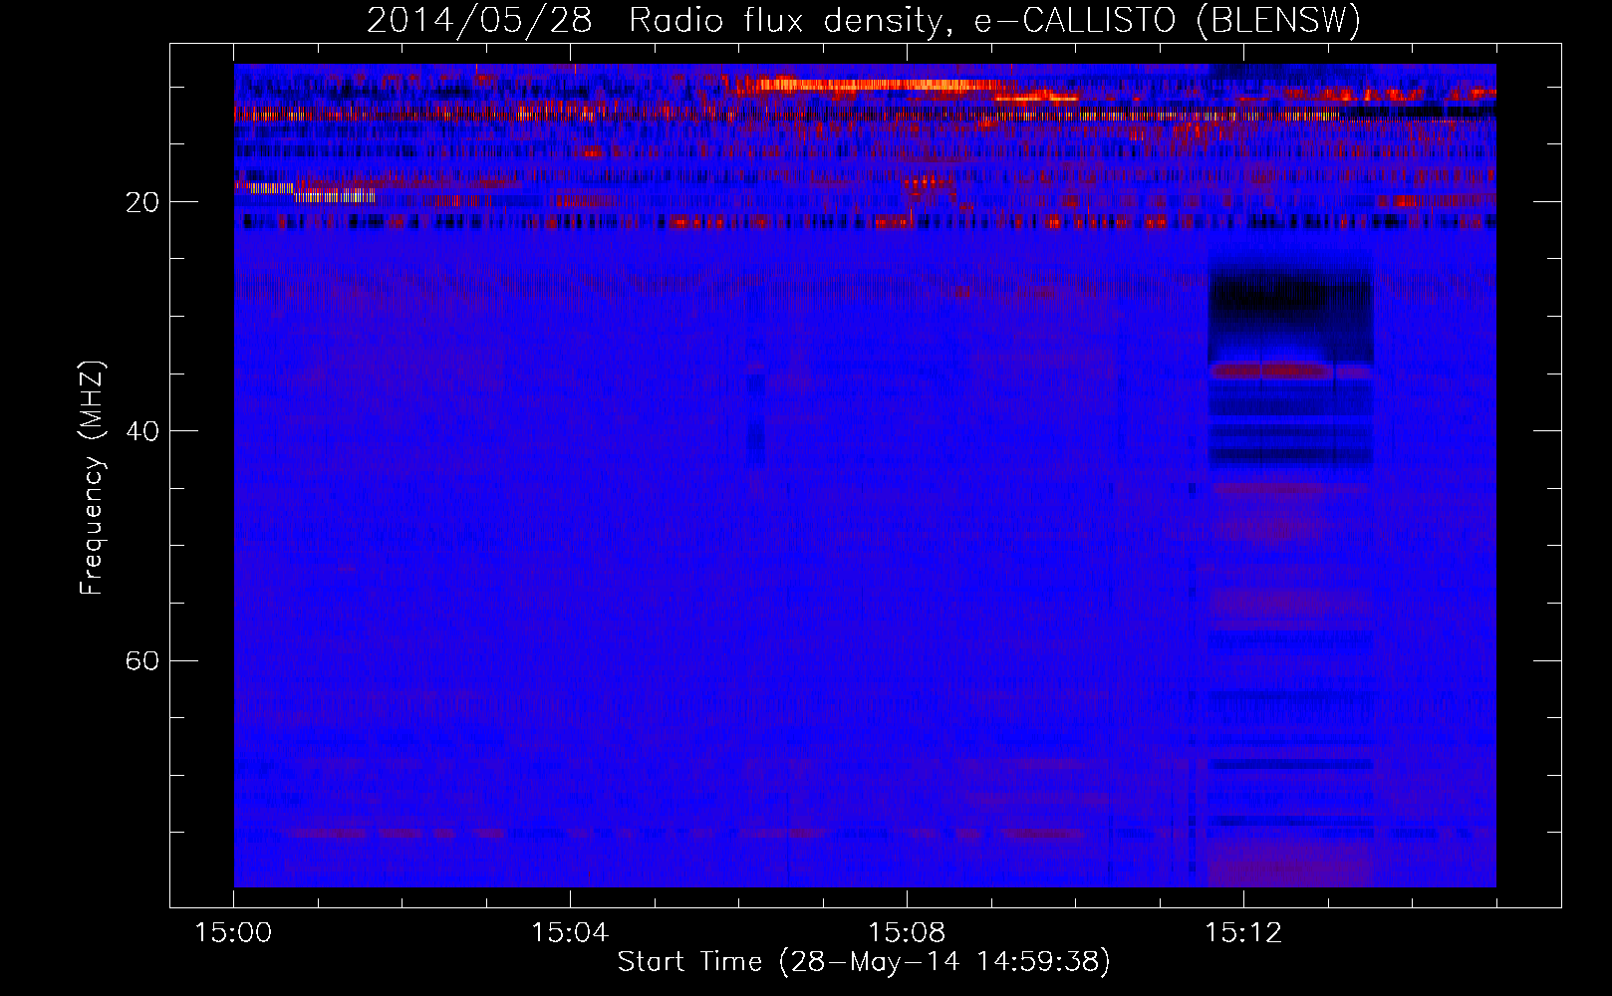The width and height of the screenshot is (1612, 996).
Task: Click the 'Frequency (MHZ)' y-axis label
Action: tap(92, 478)
